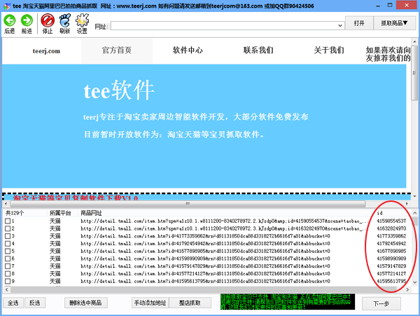Click the app logo icon in title bar

coord(7,6)
